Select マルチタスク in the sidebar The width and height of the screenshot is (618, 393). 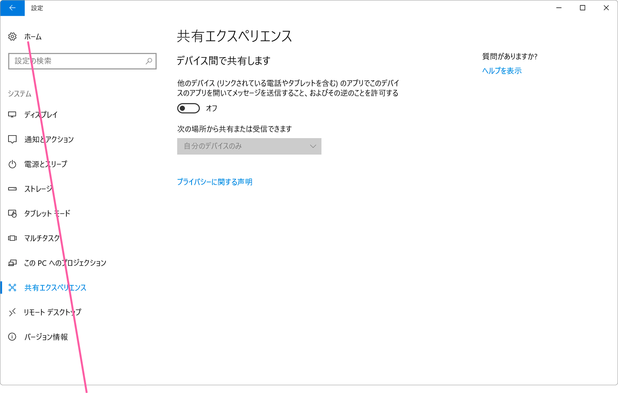coord(42,238)
